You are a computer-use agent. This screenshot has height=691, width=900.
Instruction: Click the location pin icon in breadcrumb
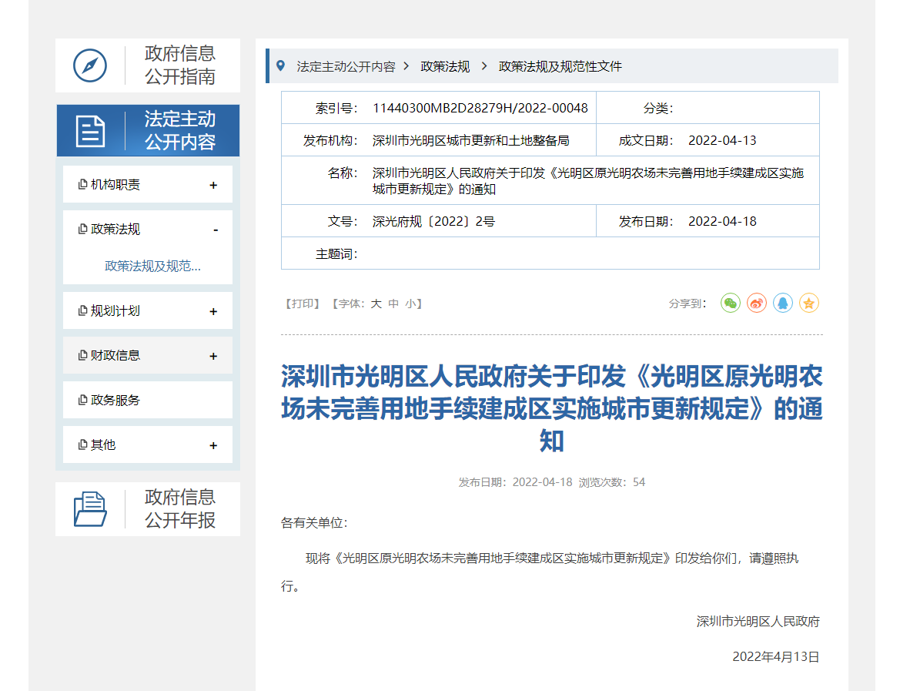point(280,66)
